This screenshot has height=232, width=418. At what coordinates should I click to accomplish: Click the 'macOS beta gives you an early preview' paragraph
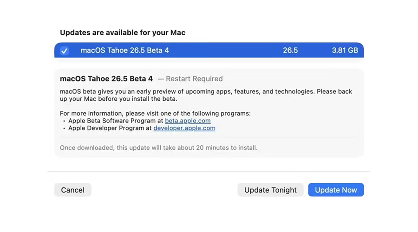tap(206, 95)
